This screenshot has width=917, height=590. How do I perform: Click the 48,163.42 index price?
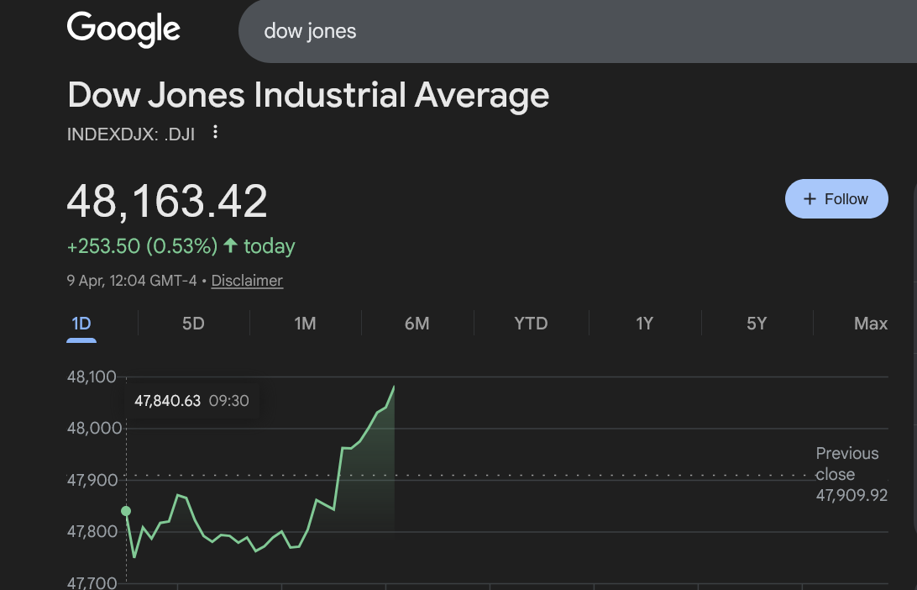[167, 202]
